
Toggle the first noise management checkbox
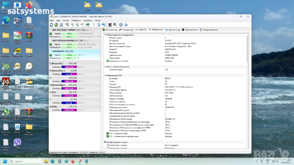pos(108,145)
